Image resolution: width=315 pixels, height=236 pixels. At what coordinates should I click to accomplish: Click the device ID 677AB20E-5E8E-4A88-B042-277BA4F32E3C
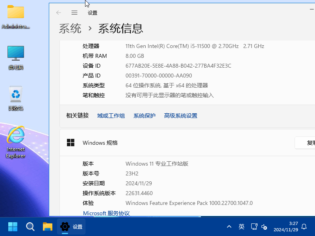[178, 66]
